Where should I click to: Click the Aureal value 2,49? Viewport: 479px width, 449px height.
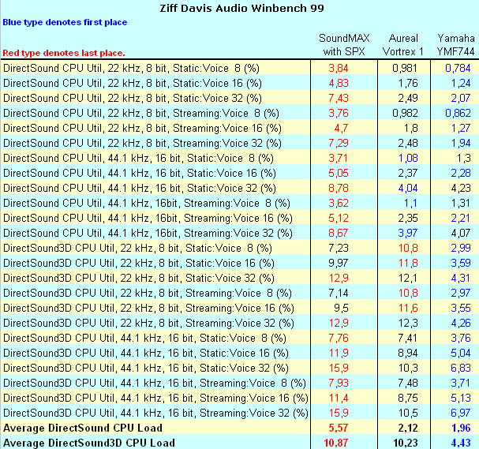point(408,98)
